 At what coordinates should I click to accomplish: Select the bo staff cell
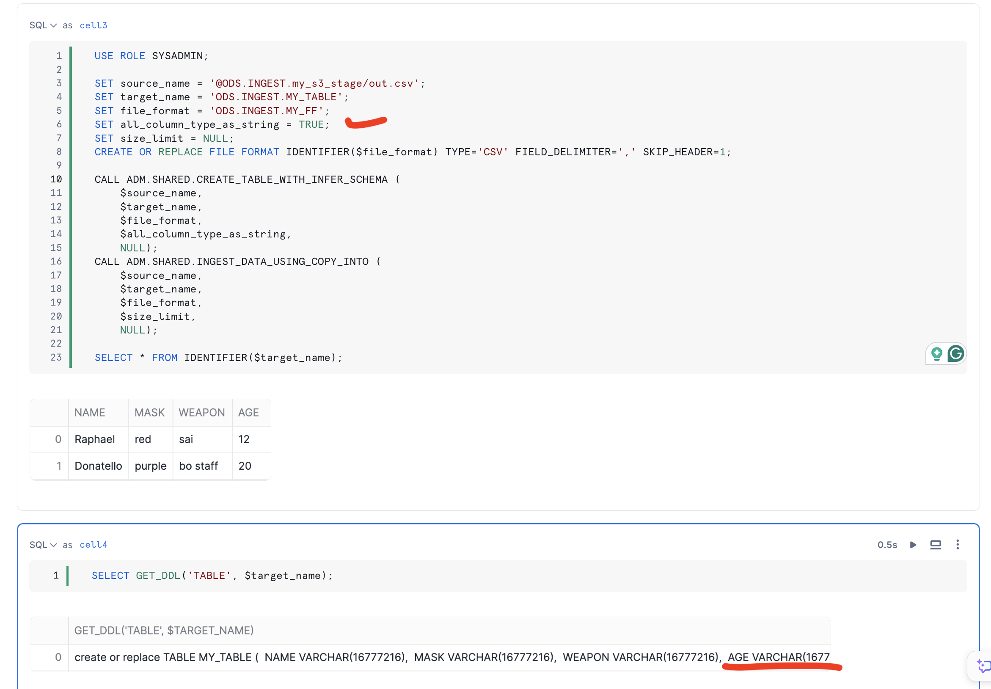(202, 466)
